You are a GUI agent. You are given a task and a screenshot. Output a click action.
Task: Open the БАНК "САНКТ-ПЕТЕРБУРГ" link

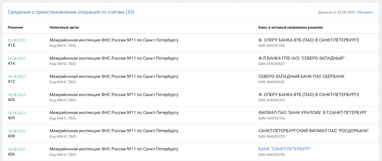pyautogui.click(x=285, y=149)
